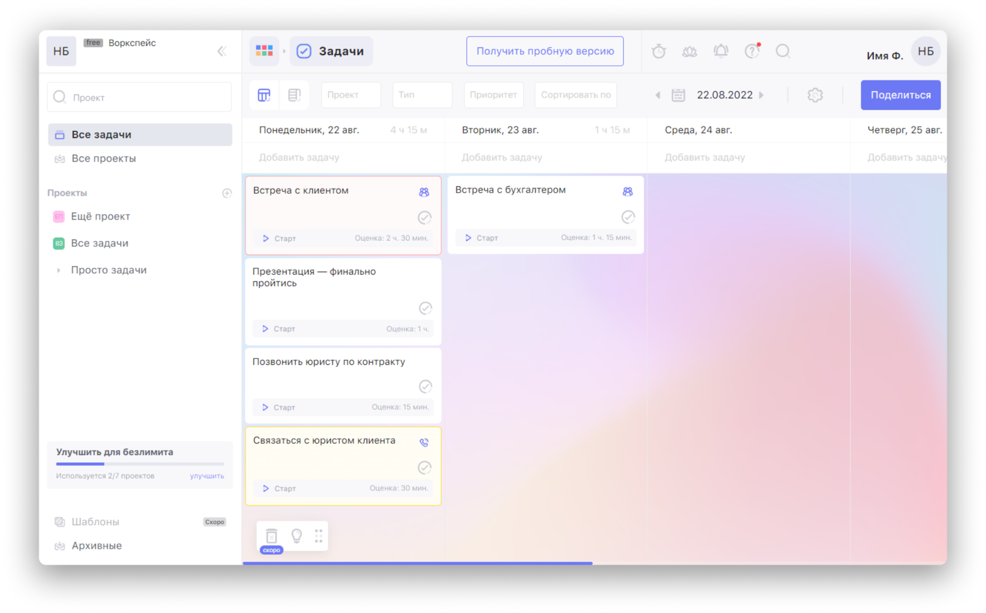Click the date 22.08.2022
Image resolution: width=986 pixels, height=613 pixels.
coord(724,95)
